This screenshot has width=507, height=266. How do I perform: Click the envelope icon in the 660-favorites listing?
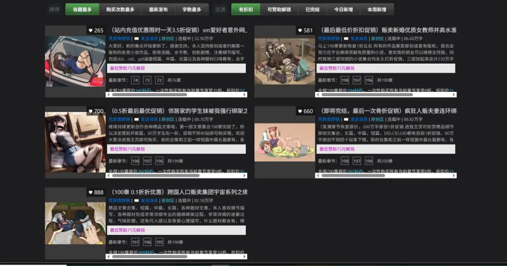tap(346, 119)
